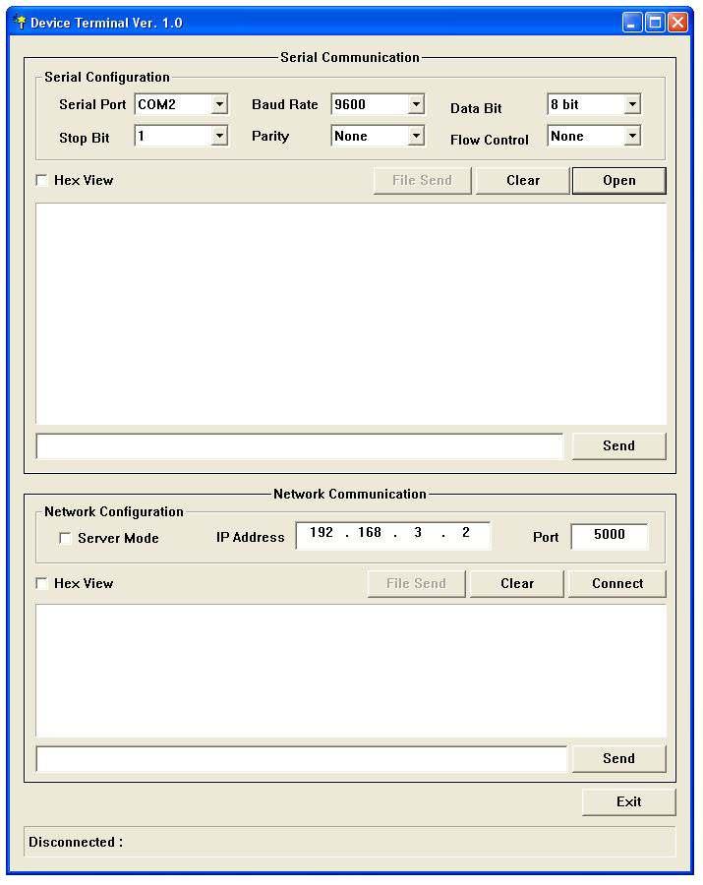Minimize the Device Terminal window
The height and width of the screenshot is (885, 703).
[x=632, y=23]
